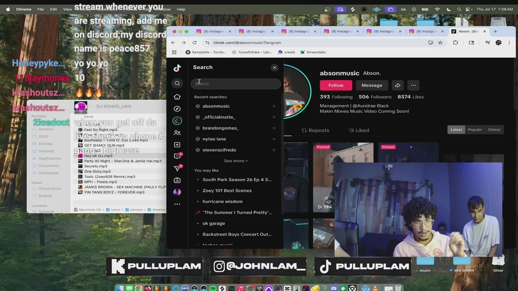Switch to the Reposts tab
Image resolution: width=518 pixels, height=291 pixels.
(x=315, y=130)
